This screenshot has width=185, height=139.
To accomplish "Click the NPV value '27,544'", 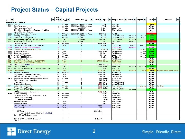I will pyautogui.click(x=99, y=61).
